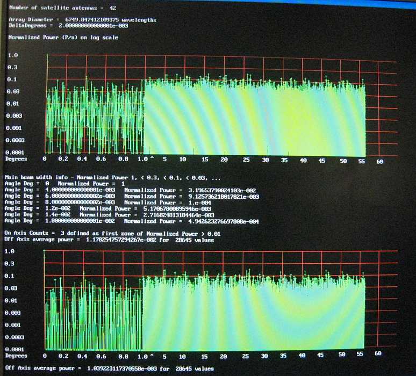
Task: Select the 'On Axis Counts = 3' line
Action: click(112, 233)
